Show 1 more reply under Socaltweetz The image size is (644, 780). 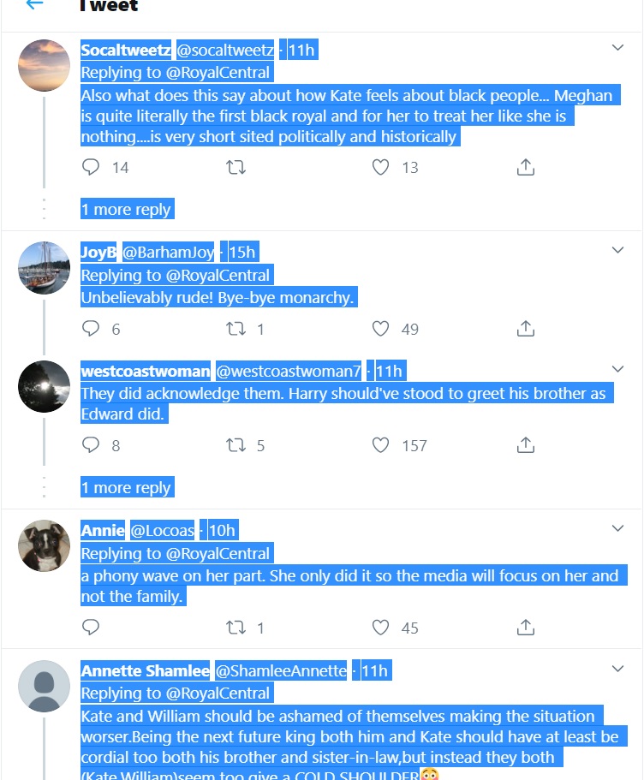click(127, 210)
